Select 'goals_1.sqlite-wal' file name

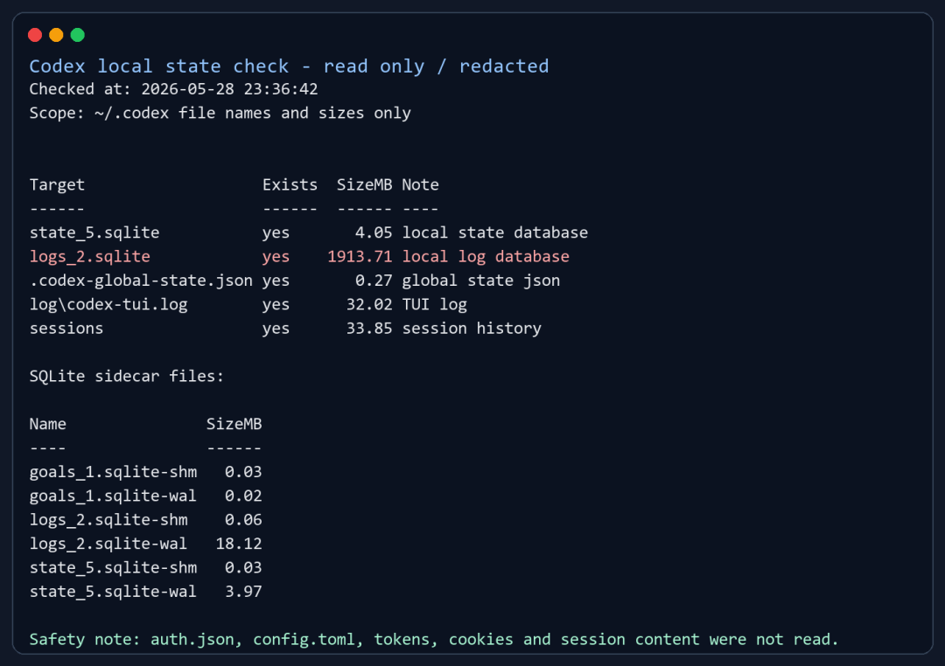tap(113, 496)
